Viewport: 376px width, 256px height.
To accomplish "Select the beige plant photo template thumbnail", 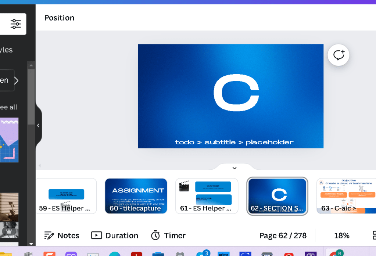I will [x=9, y=207].
